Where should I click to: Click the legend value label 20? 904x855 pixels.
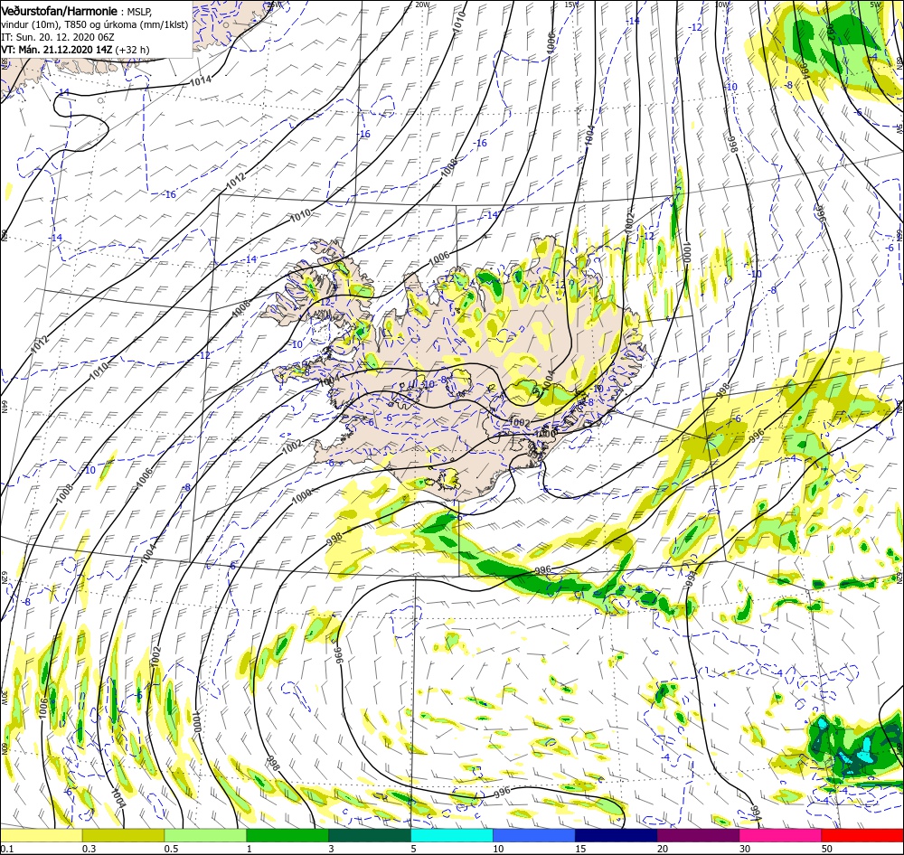pos(663,848)
